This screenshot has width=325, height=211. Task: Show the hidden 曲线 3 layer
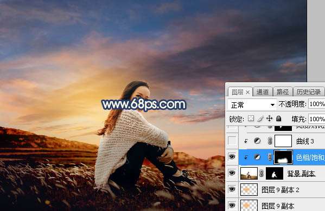(x=232, y=141)
